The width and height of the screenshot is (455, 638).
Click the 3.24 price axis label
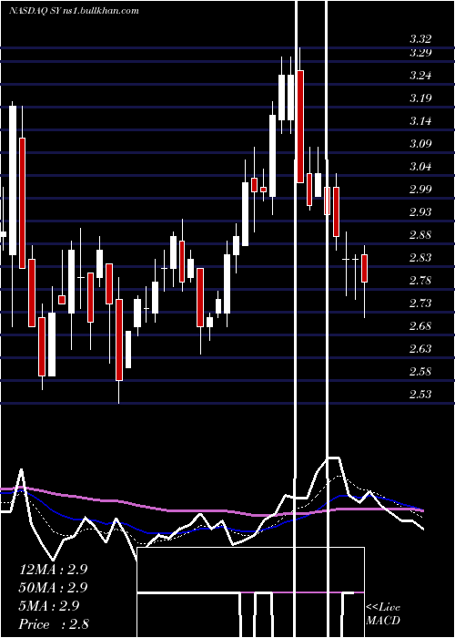(x=420, y=76)
